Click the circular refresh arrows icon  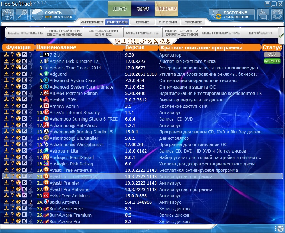tap(277, 14)
